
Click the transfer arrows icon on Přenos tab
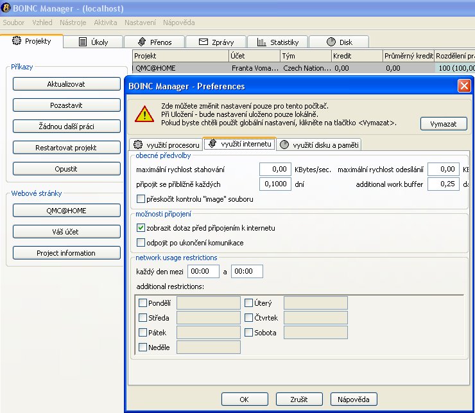pos(142,42)
